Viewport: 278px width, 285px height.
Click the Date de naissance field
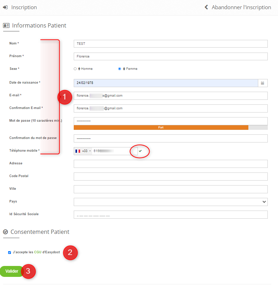point(166,83)
